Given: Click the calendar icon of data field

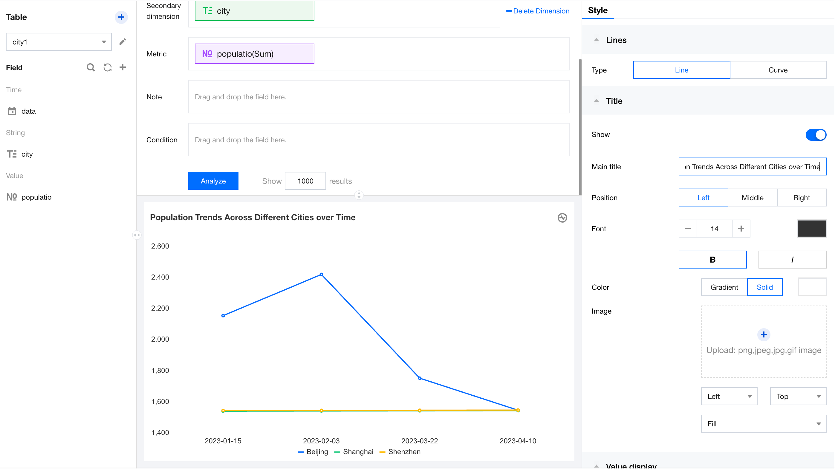Looking at the screenshot, I should pos(12,111).
